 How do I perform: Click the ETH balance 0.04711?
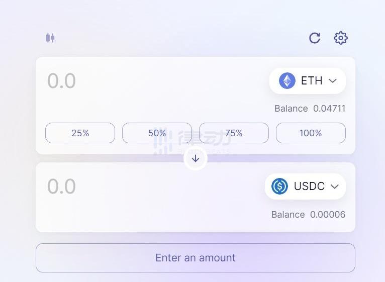pyautogui.click(x=329, y=109)
